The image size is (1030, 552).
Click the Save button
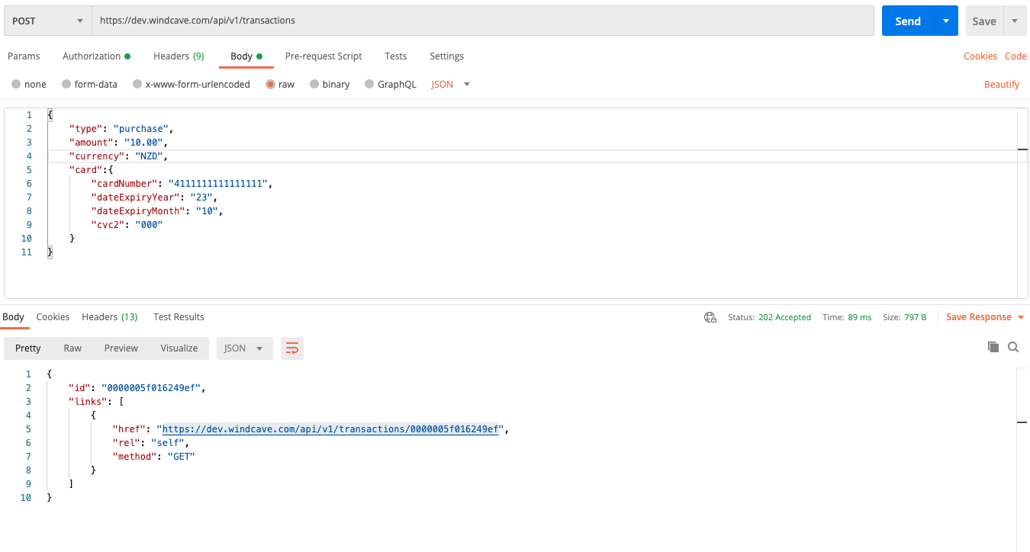984,21
